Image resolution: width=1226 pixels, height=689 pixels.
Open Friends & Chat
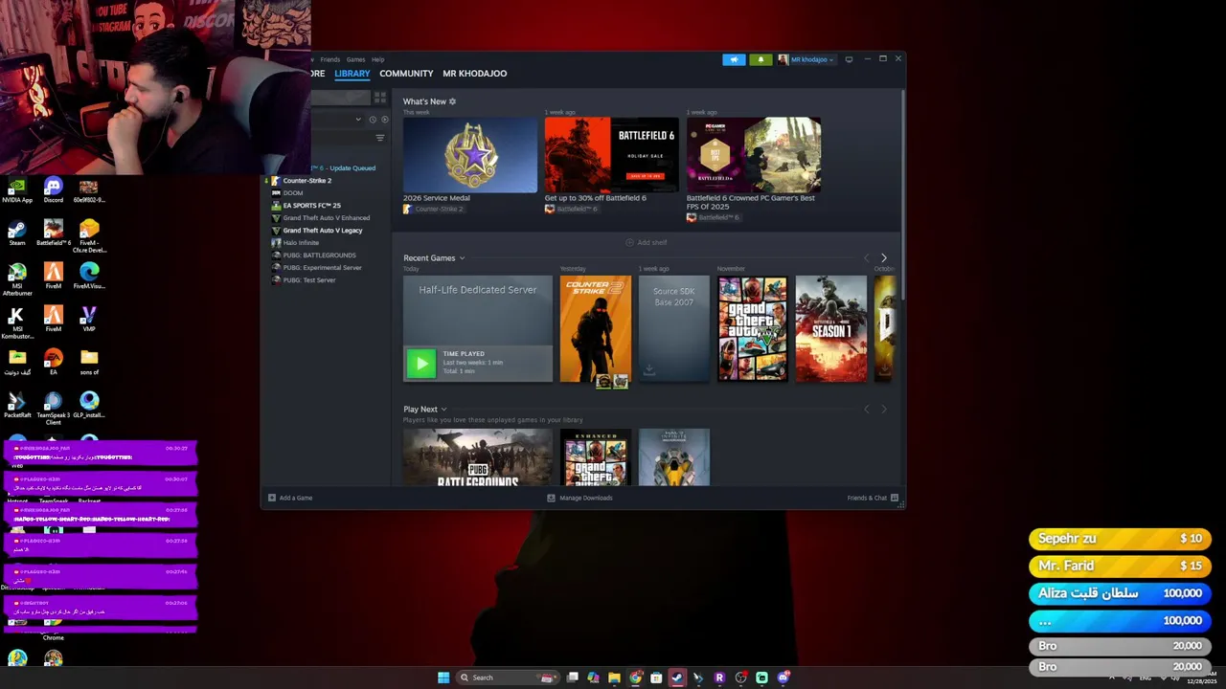click(873, 498)
